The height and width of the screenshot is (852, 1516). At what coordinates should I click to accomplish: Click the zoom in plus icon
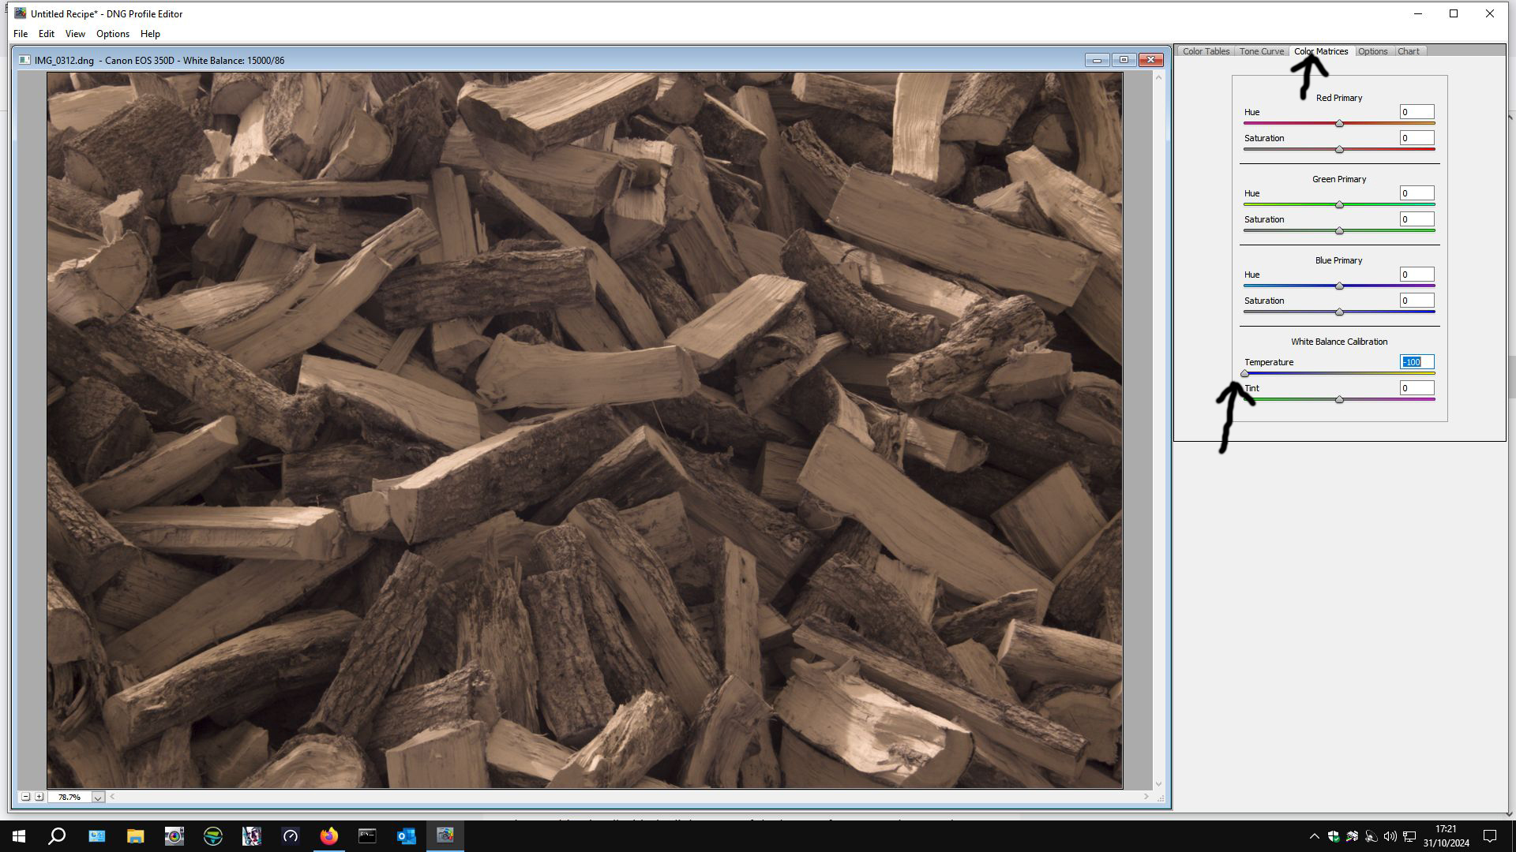[x=39, y=797]
